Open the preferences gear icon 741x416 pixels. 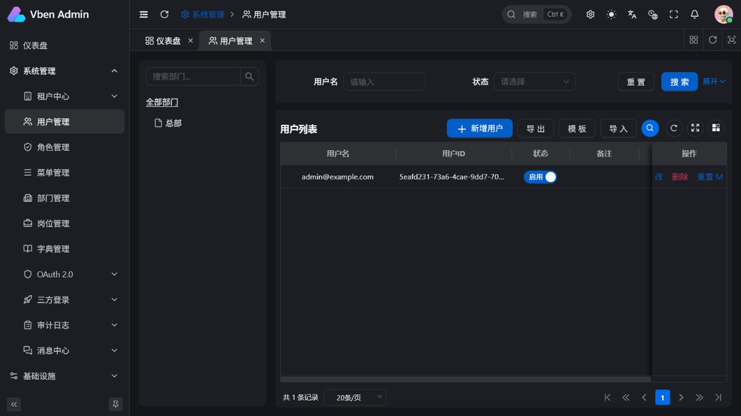click(590, 14)
